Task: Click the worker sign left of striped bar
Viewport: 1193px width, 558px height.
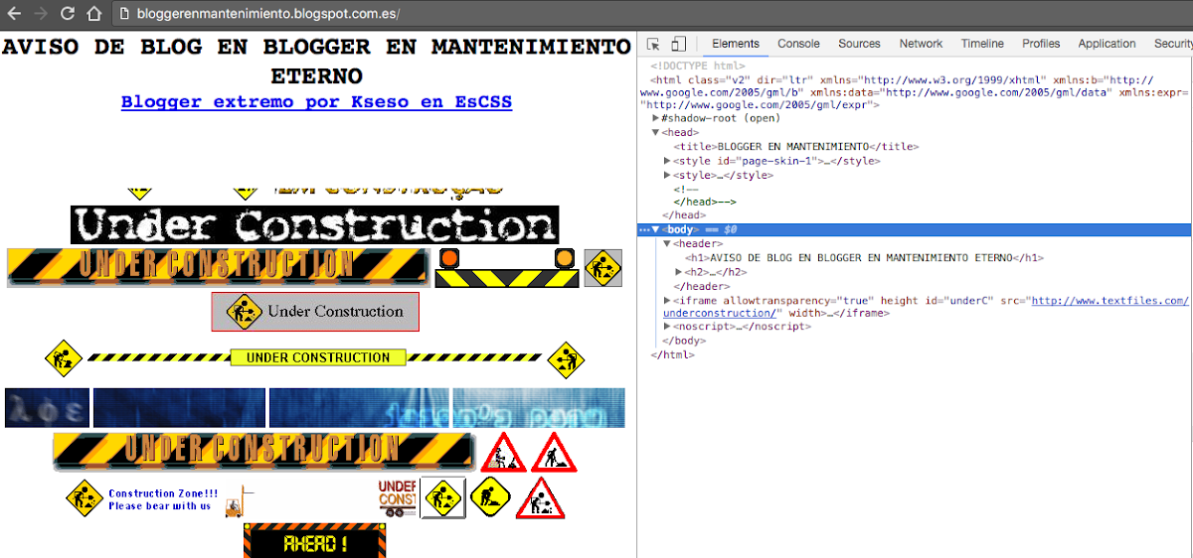Action: (x=64, y=357)
